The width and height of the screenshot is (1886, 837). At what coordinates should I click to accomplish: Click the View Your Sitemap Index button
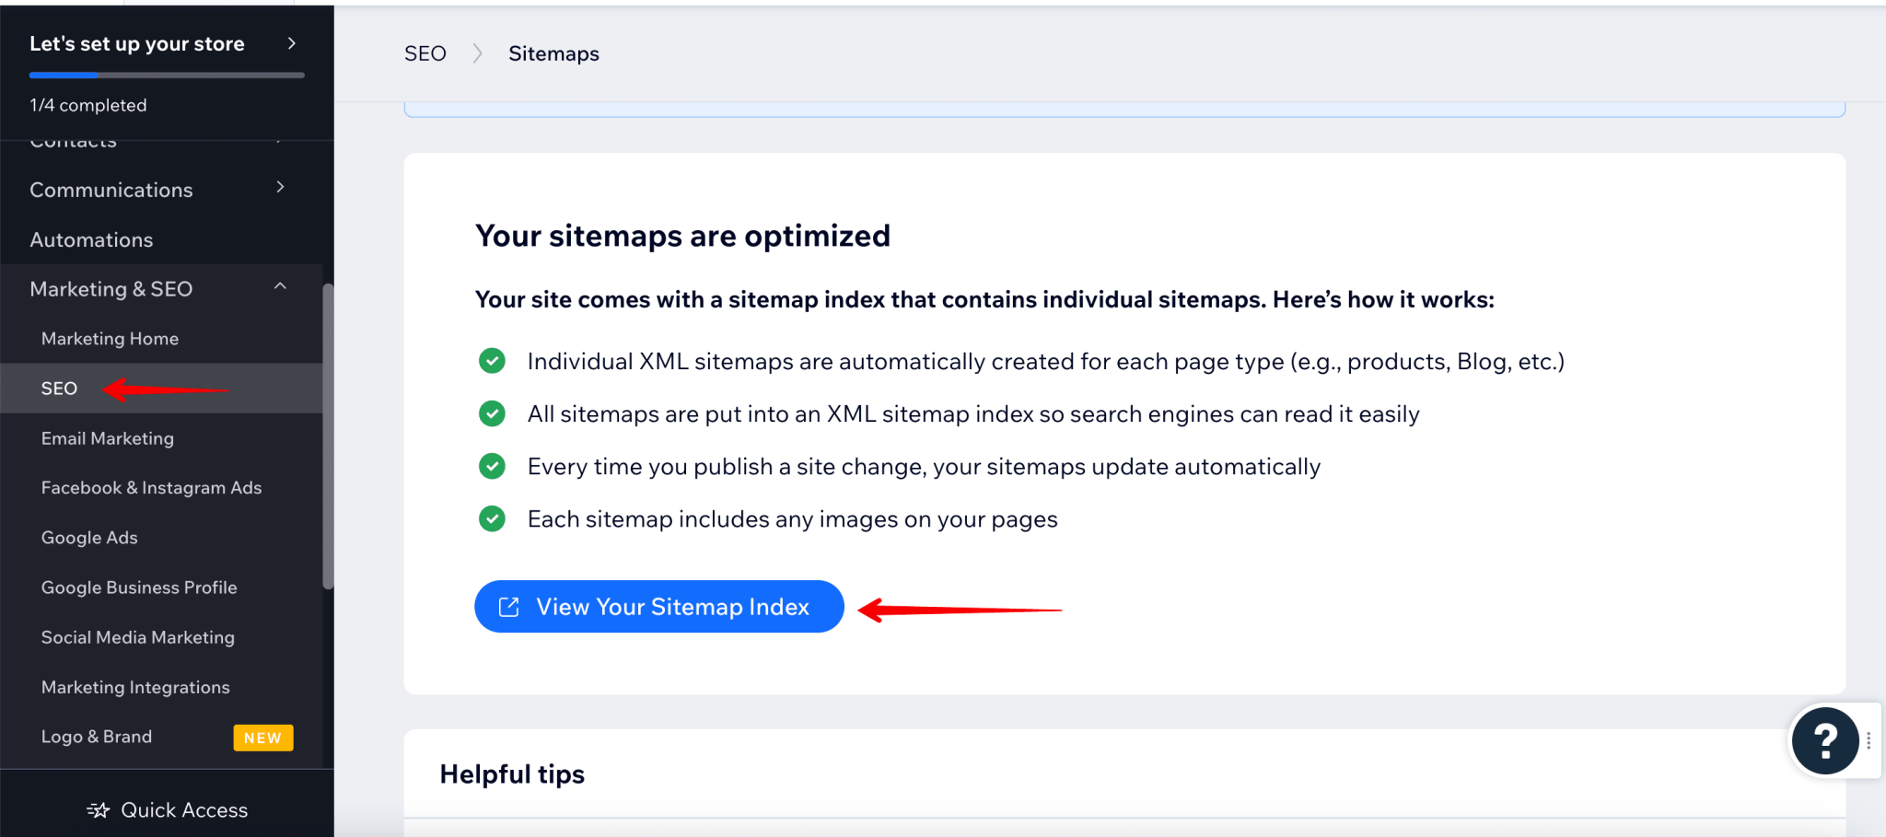658,606
